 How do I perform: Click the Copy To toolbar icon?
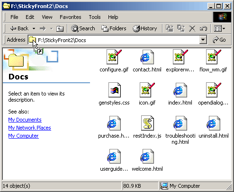coord(181,28)
